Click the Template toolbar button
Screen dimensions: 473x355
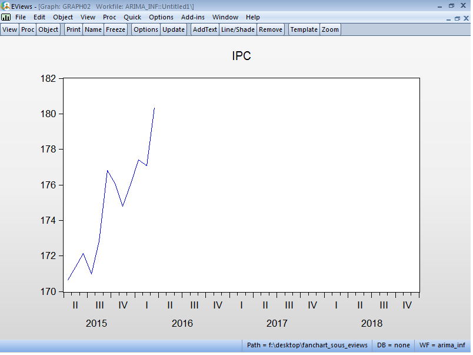tap(304, 29)
